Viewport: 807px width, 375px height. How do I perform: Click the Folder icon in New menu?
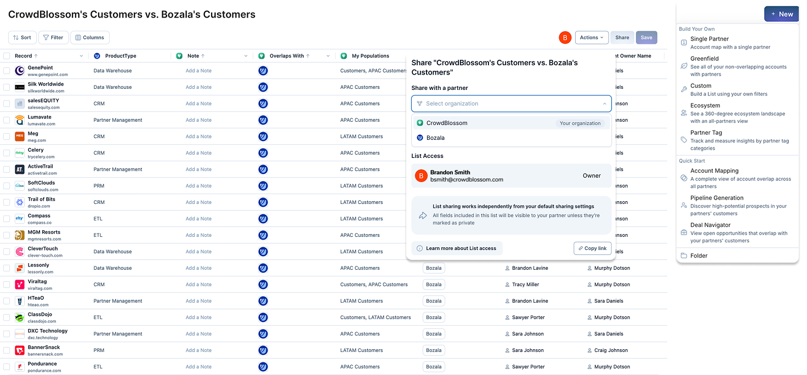point(684,255)
